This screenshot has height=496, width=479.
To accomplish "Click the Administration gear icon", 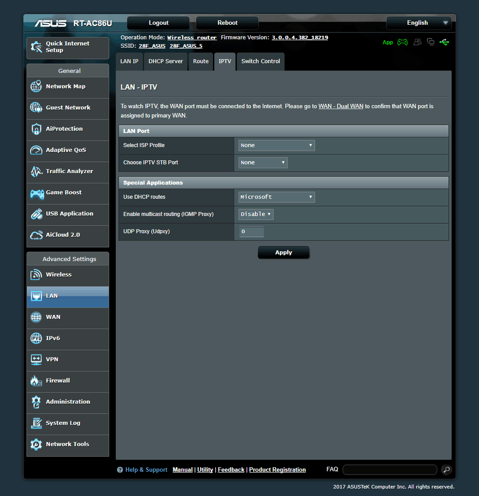I will point(36,402).
